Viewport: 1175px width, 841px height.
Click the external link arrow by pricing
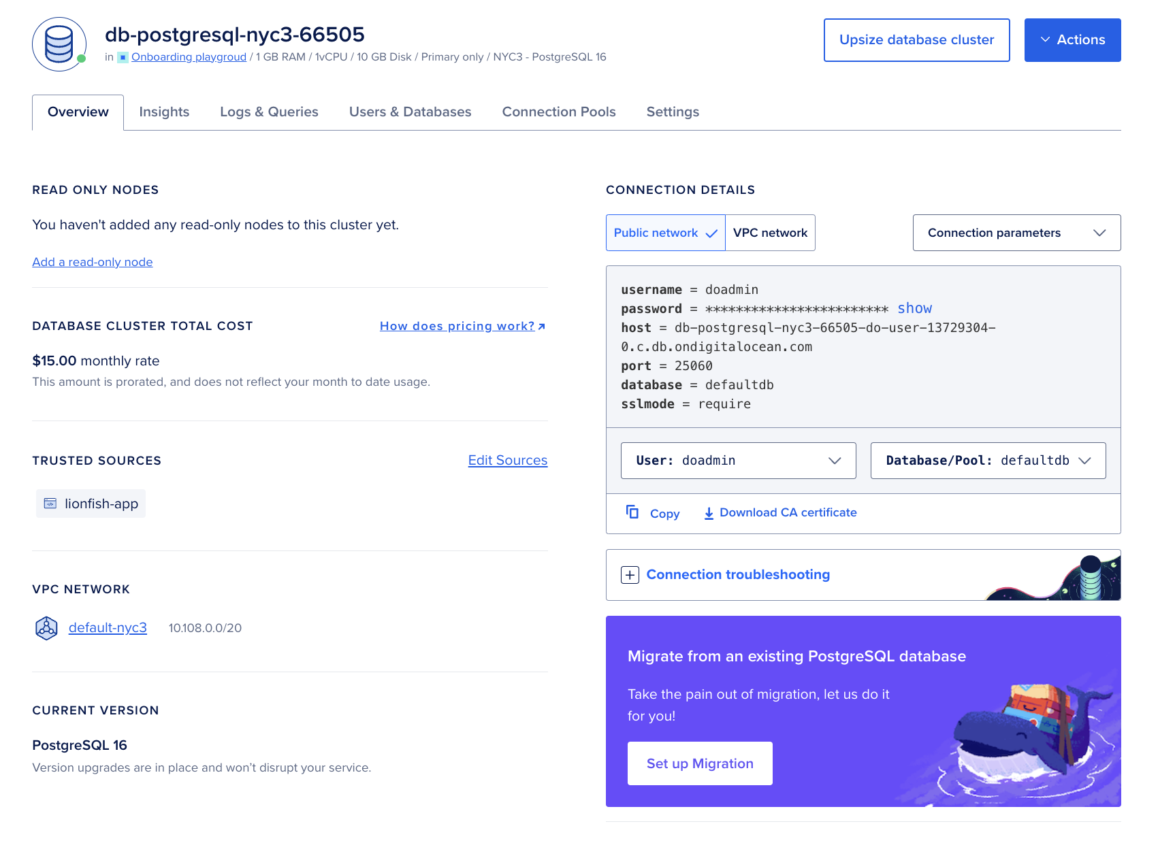point(542,327)
